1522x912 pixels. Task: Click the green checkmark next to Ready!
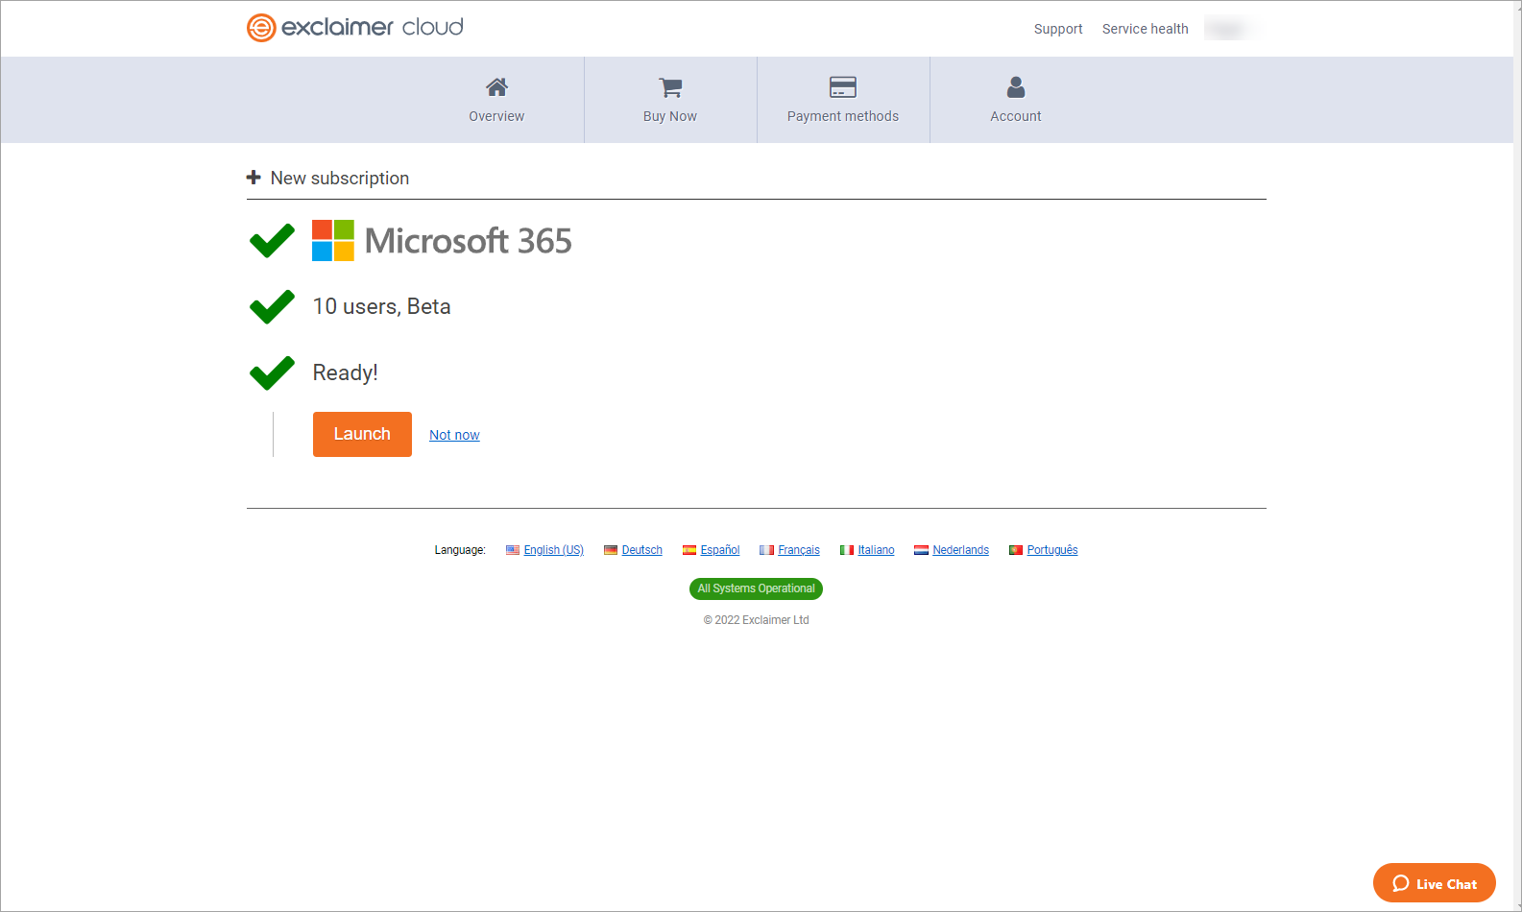(272, 372)
